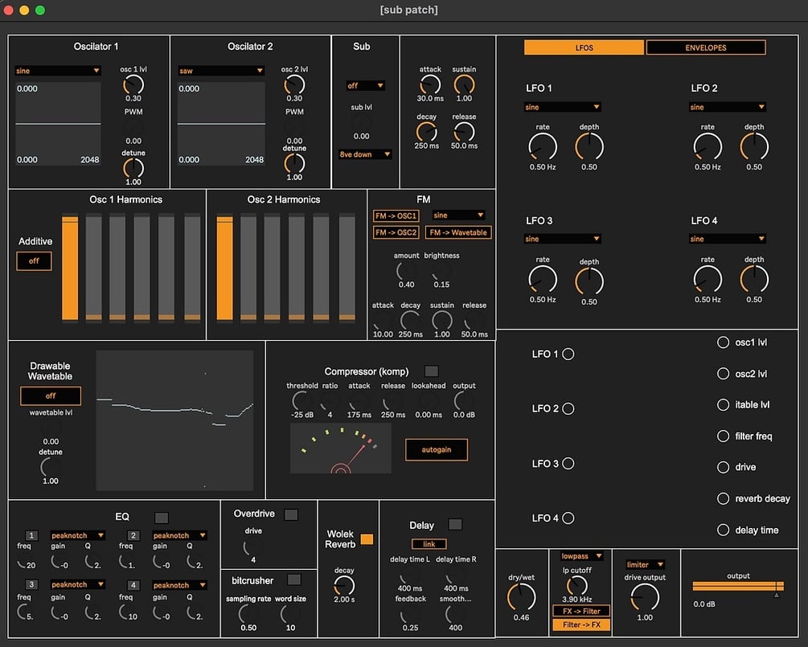Enable the bitcrusher toggle box
This screenshot has height=647, width=808.
(x=294, y=579)
